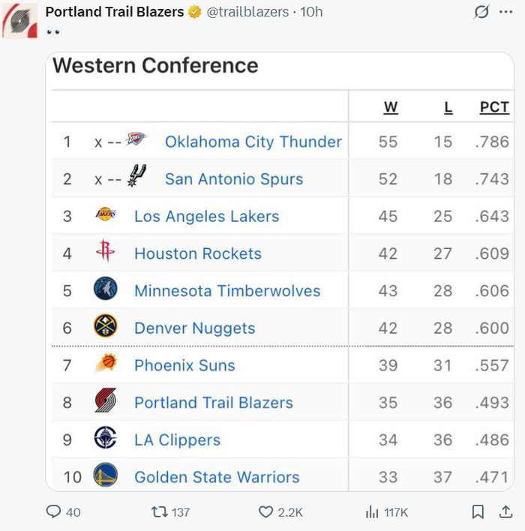The height and width of the screenshot is (531, 525).
Task: Click the Lakers team logo
Action: pos(106,216)
